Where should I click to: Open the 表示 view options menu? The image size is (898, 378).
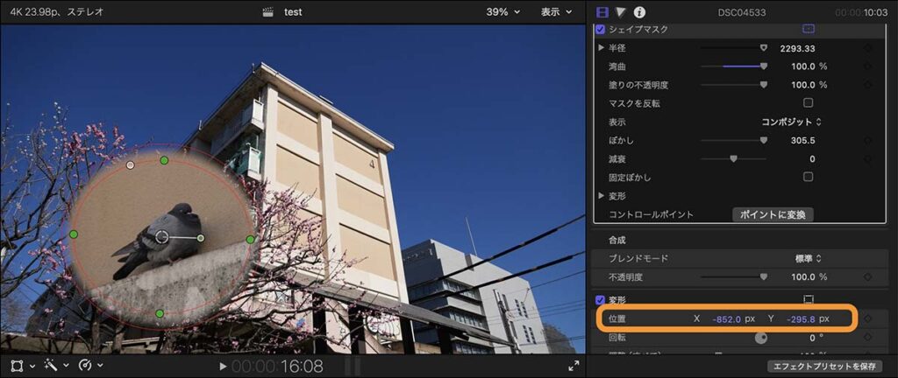click(x=556, y=12)
